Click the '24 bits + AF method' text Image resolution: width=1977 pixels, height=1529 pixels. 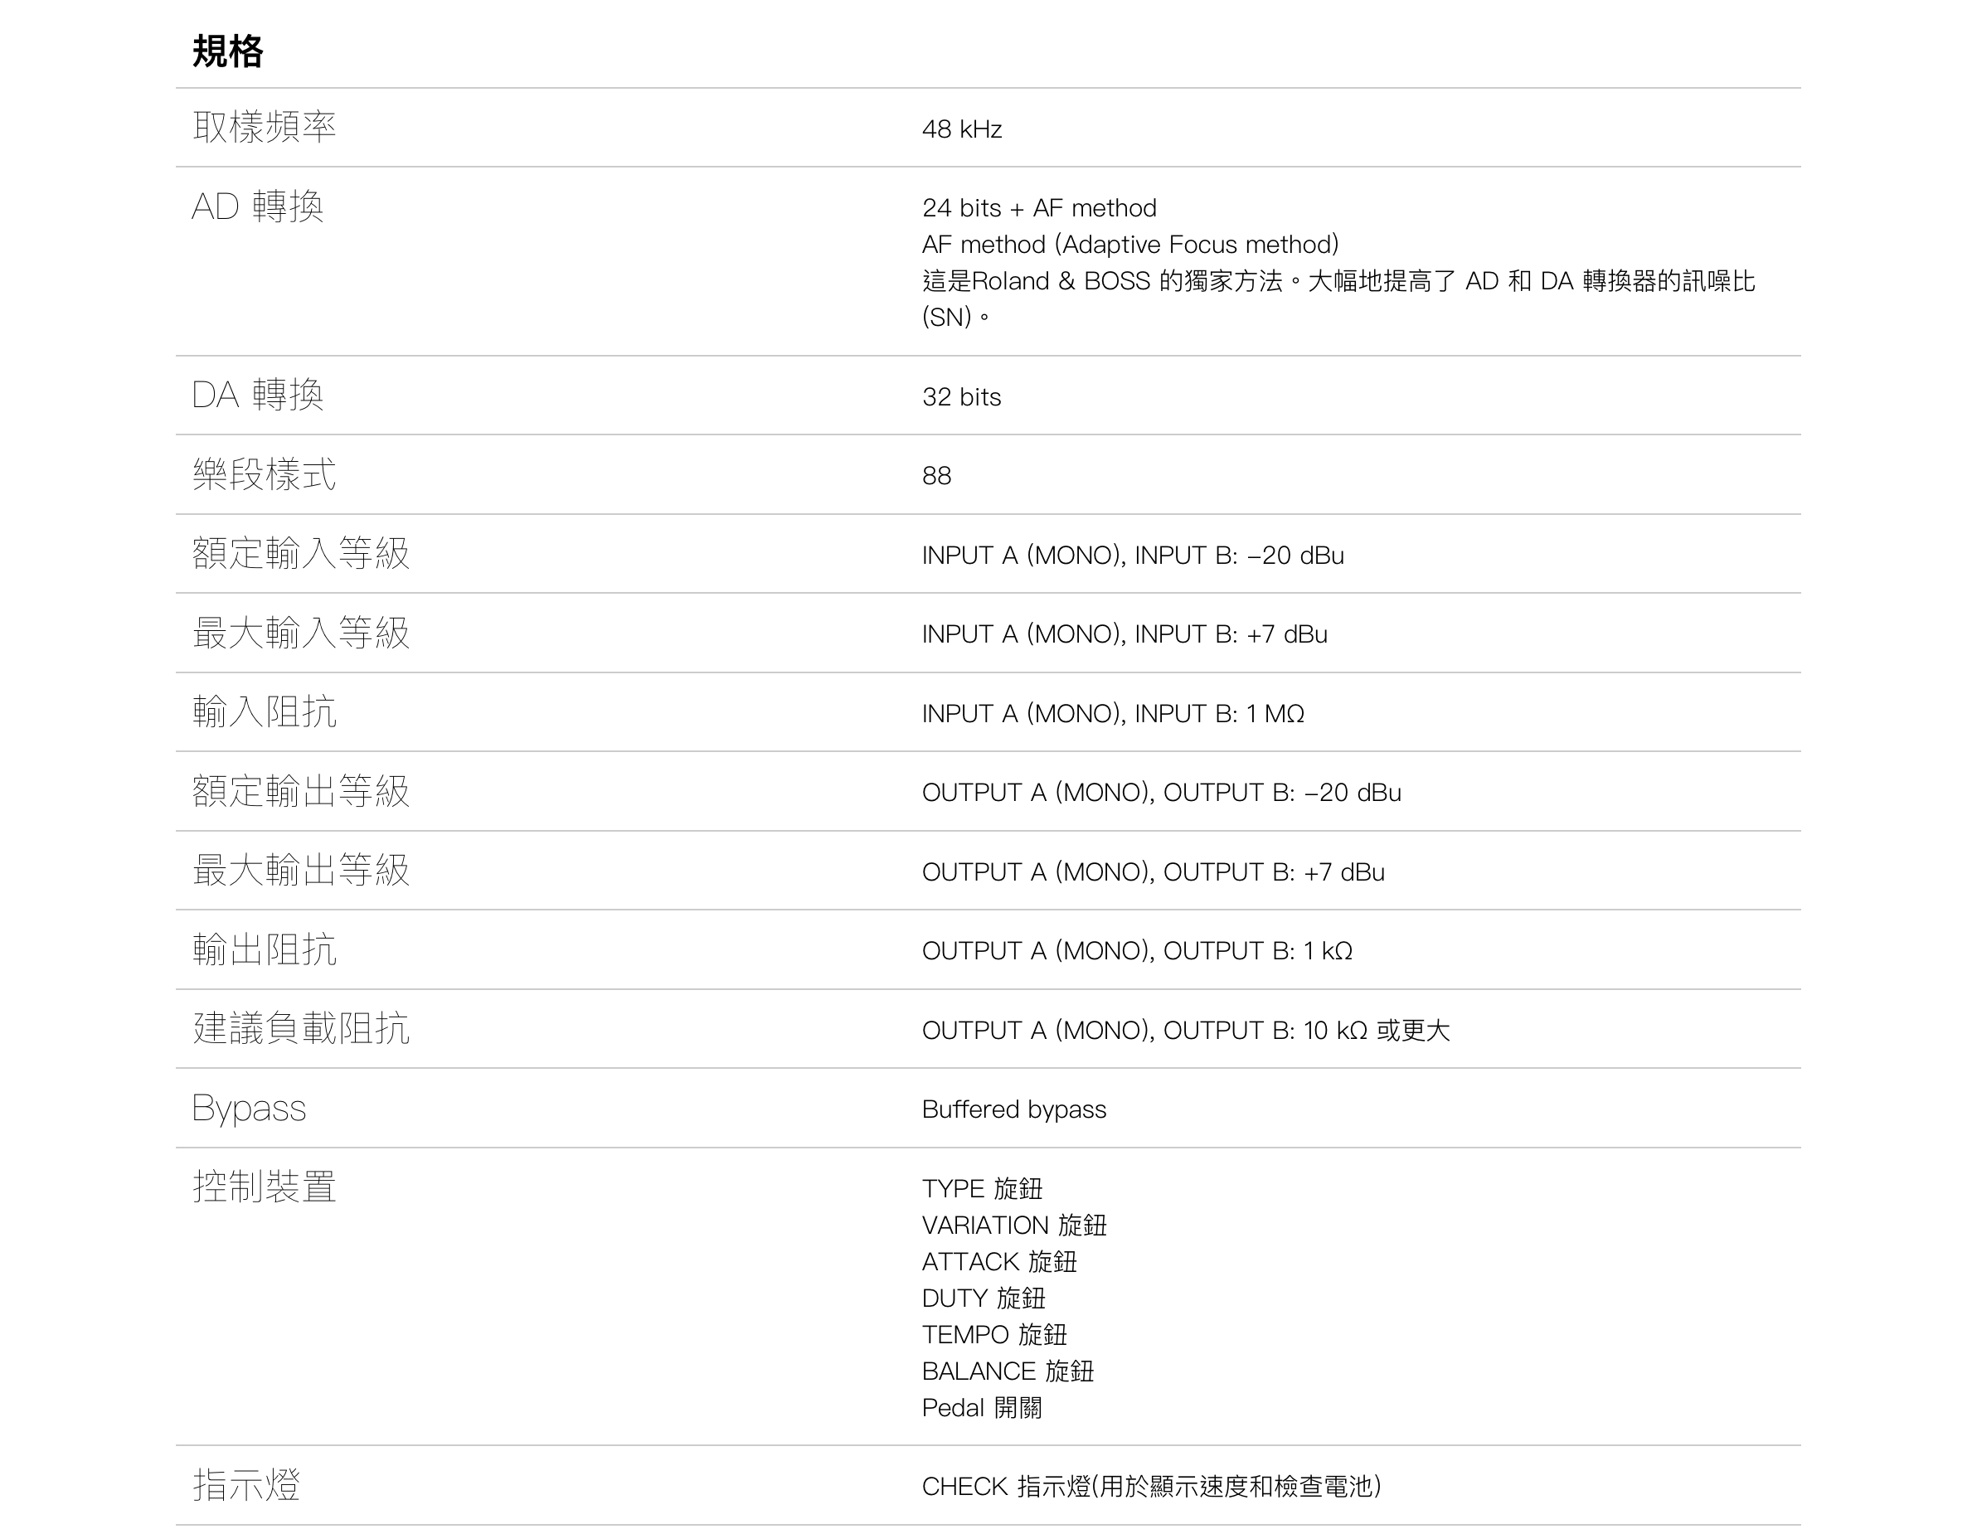[x=1038, y=208]
